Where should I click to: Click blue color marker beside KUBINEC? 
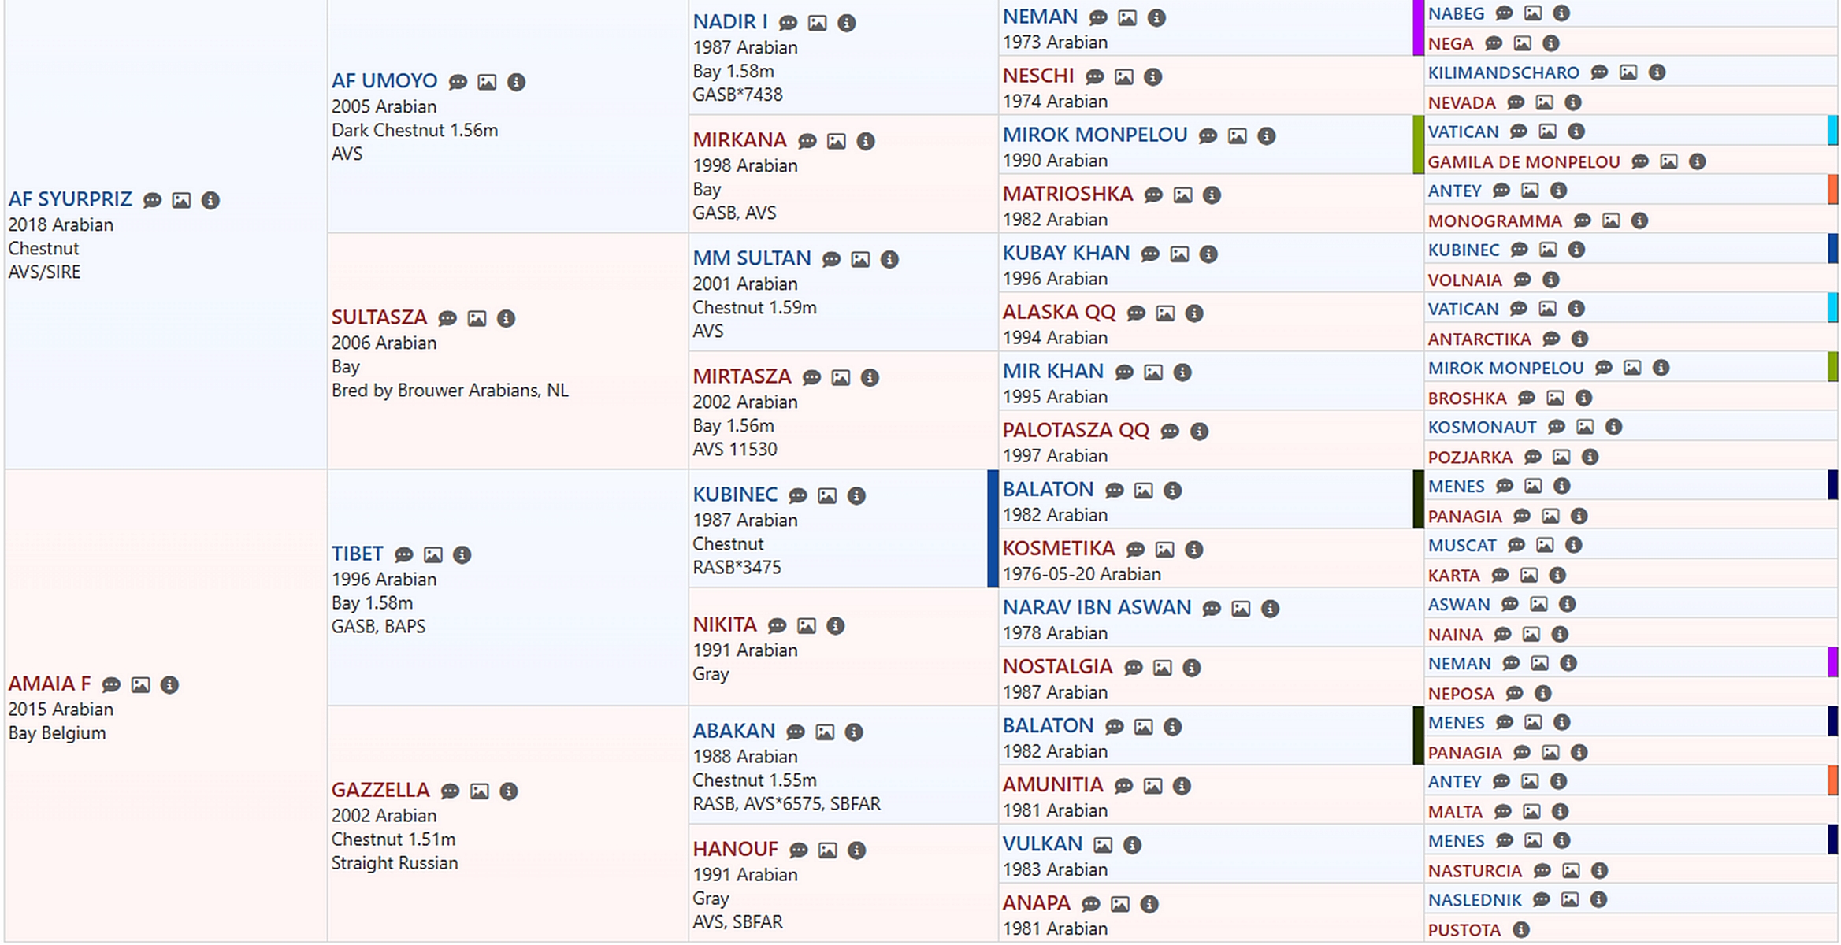click(x=993, y=528)
